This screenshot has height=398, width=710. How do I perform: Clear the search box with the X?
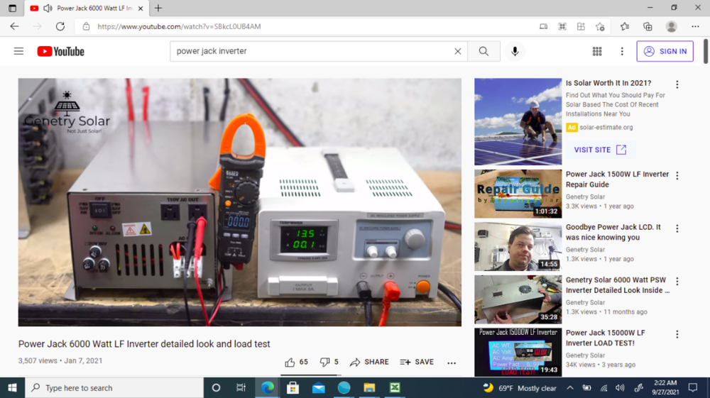pos(458,51)
